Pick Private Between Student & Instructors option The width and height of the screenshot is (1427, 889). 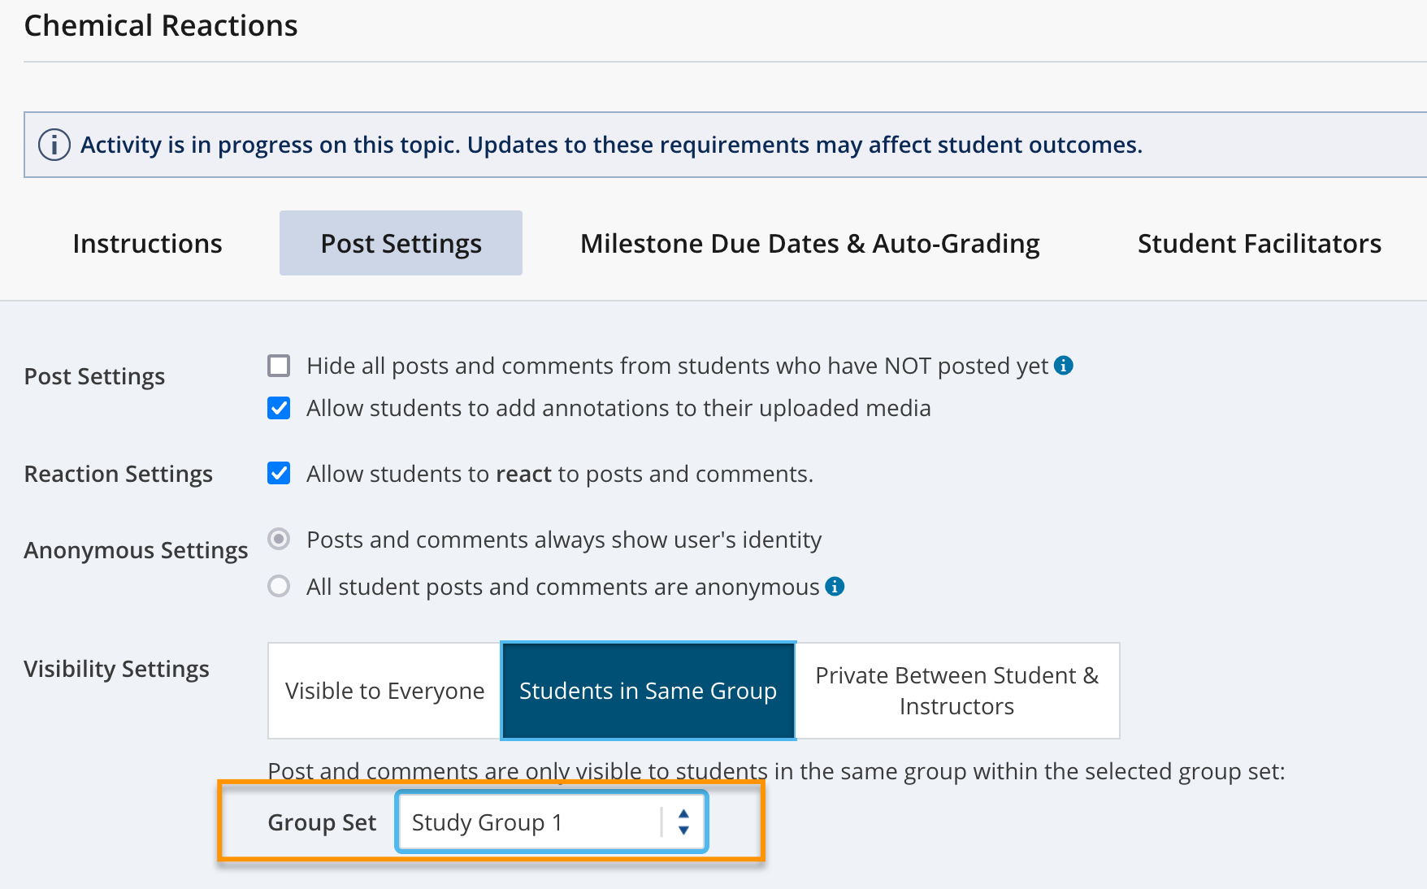[x=956, y=691]
